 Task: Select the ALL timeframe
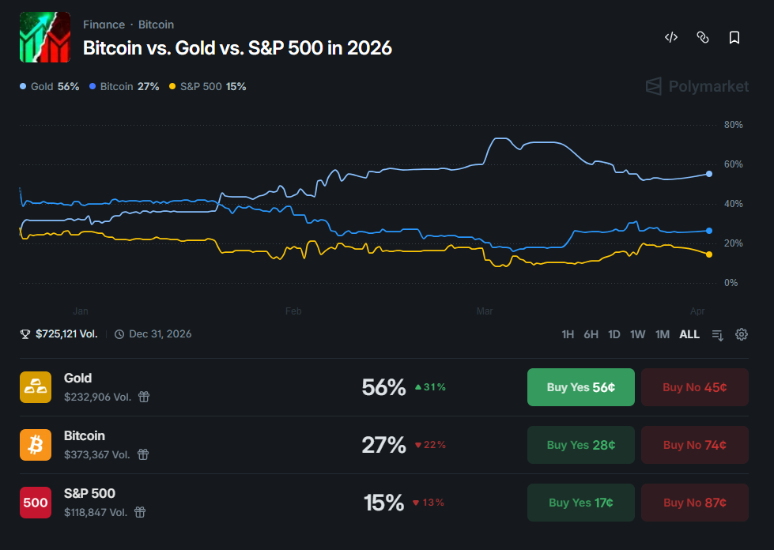click(x=689, y=334)
